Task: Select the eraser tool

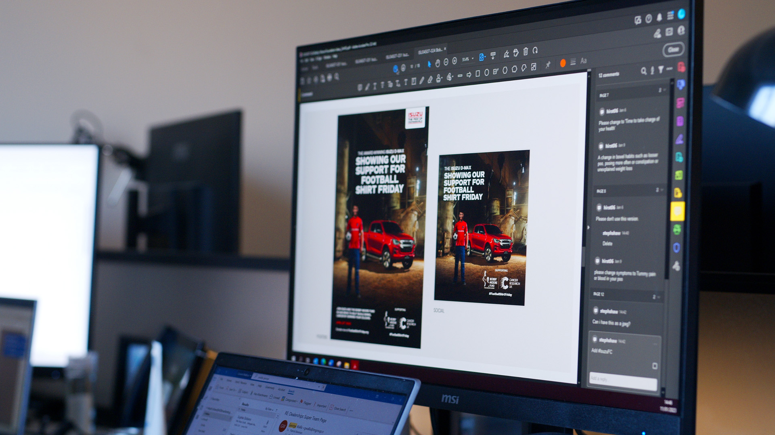Action: click(430, 80)
